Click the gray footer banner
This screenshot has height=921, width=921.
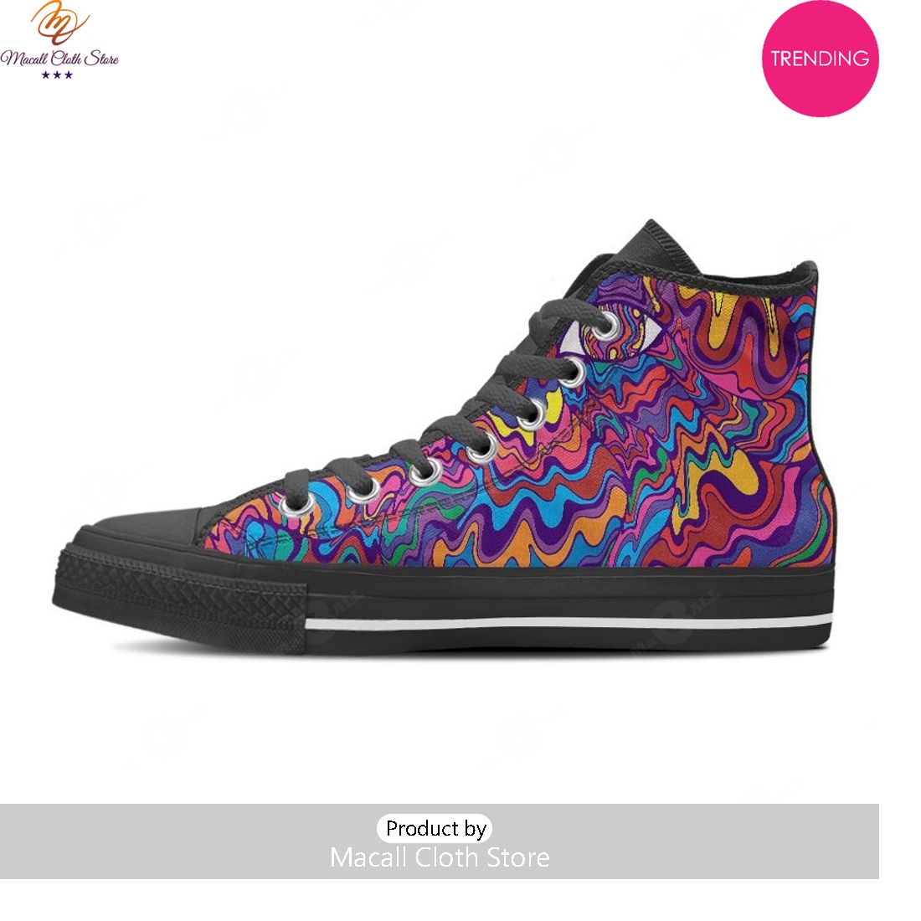440,841
